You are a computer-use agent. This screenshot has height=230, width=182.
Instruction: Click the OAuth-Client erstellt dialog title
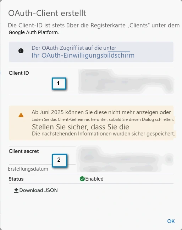click(47, 13)
